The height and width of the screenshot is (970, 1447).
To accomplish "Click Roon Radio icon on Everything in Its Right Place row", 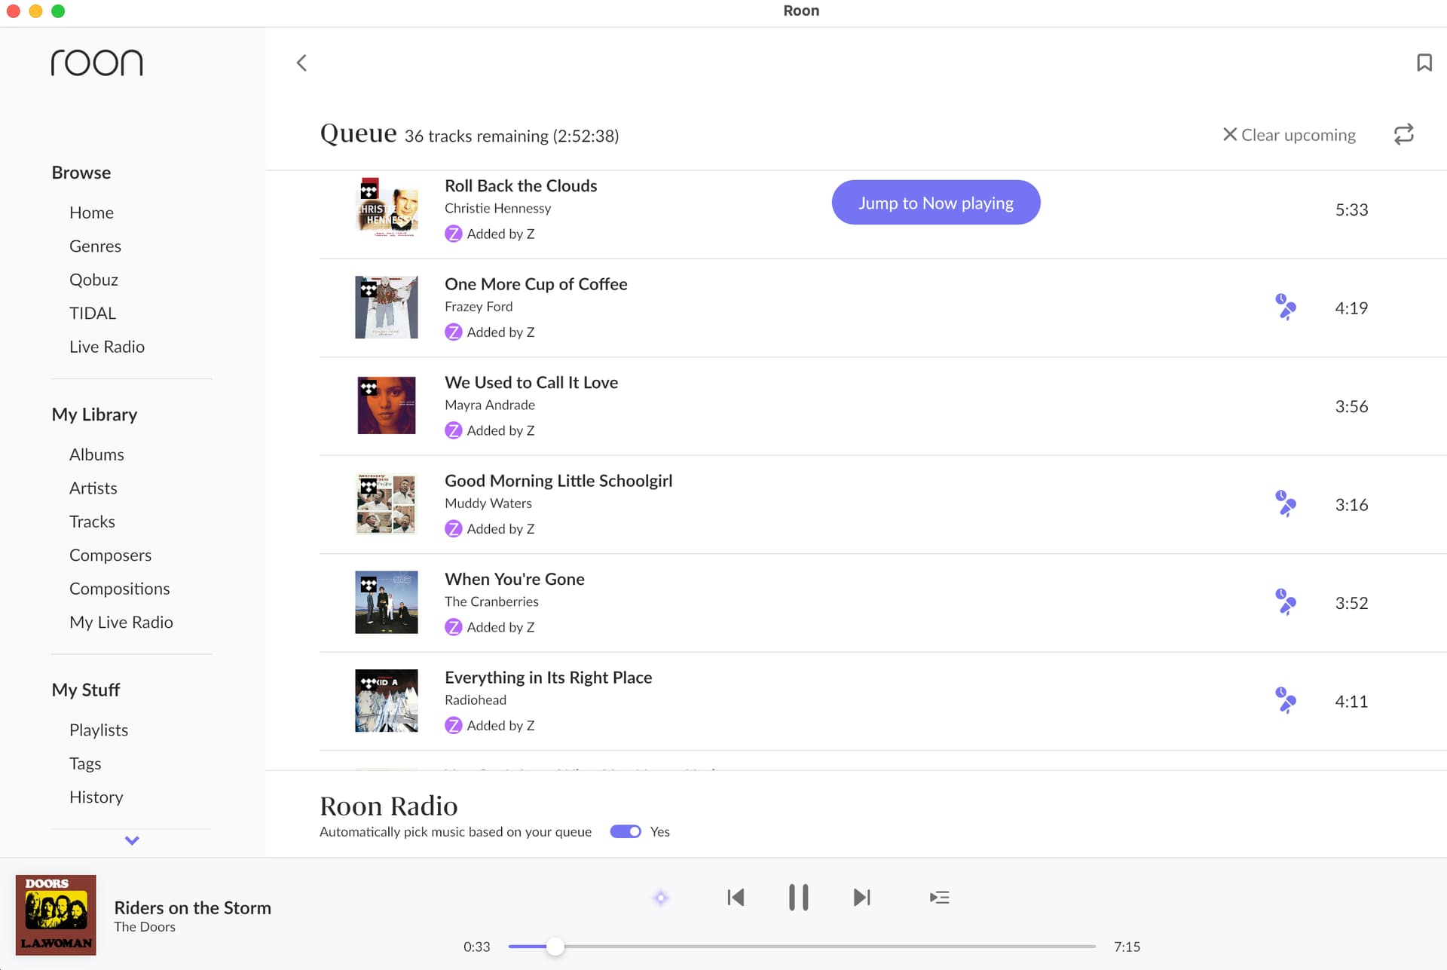I will (1285, 701).
